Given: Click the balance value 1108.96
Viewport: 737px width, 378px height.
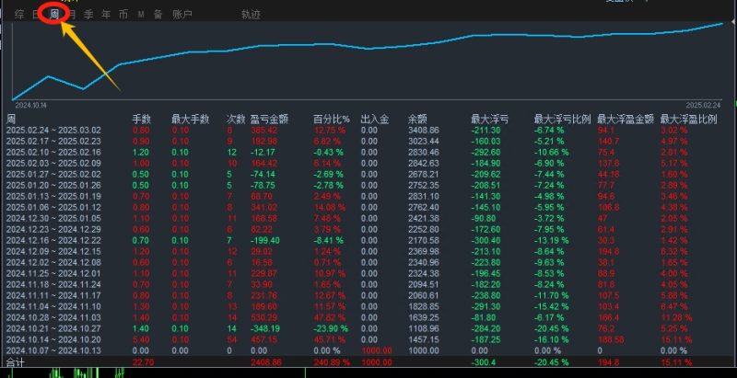Looking at the screenshot, I should coord(424,328).
